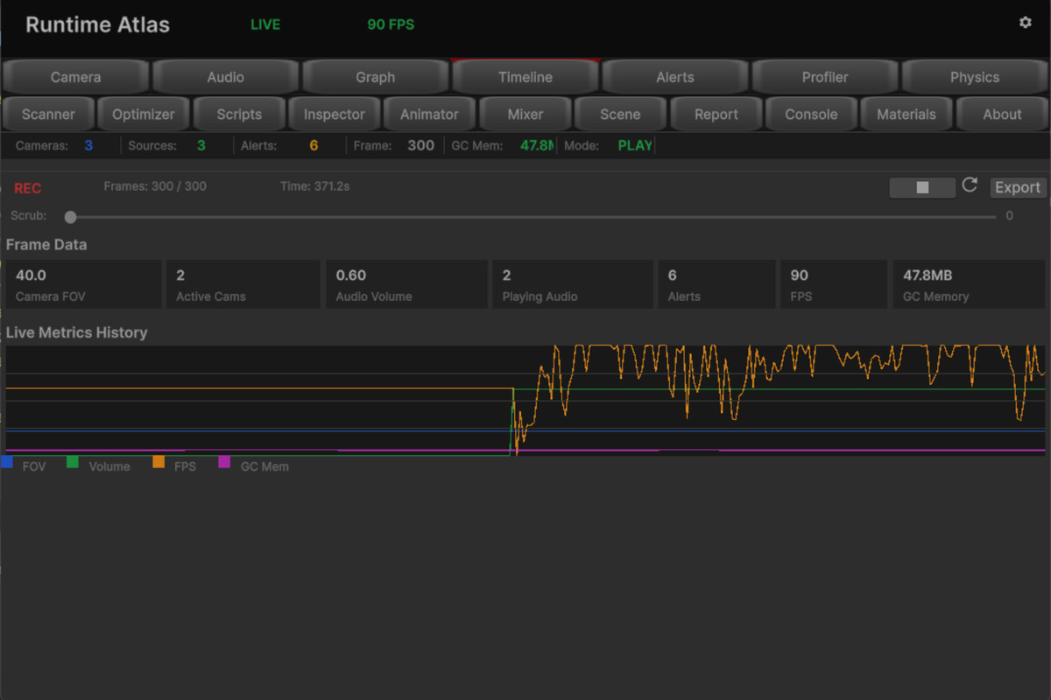This screenshot has height=700, width=1051.
Task: Open the Scripts tab
Action: pyautogui.click(x=239, y=114)
